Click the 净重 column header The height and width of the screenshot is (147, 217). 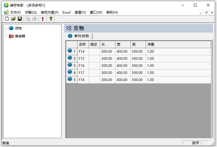tap(179, 44)
